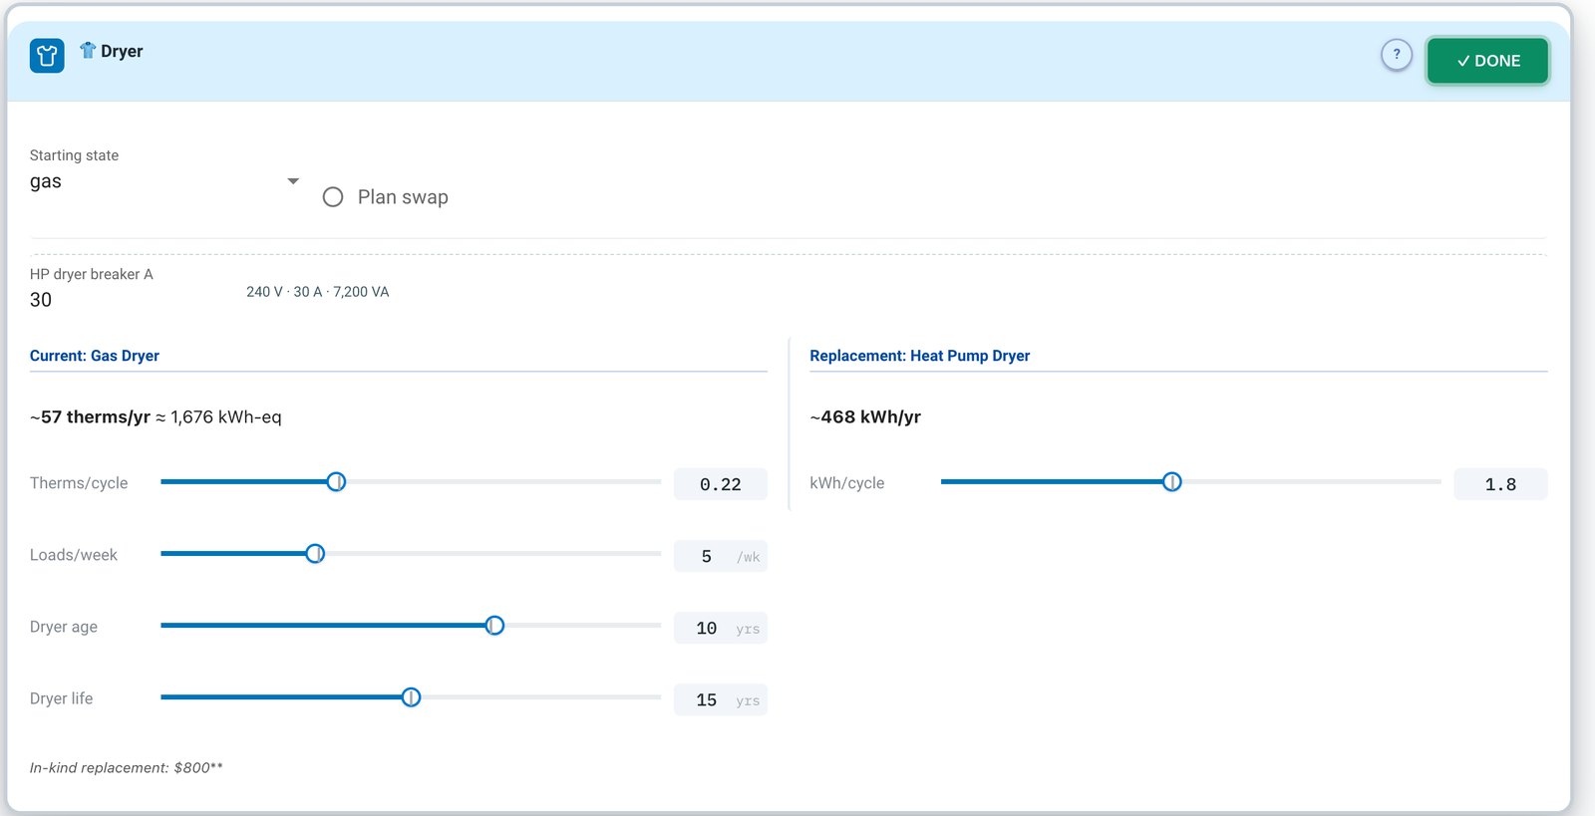Click the 'Dryer life' label

point(62,698)
